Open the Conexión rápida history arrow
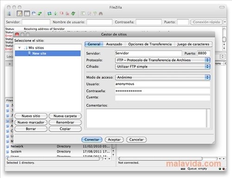The width and height of the screenshot is (232, 178). (x=225, y=22)
